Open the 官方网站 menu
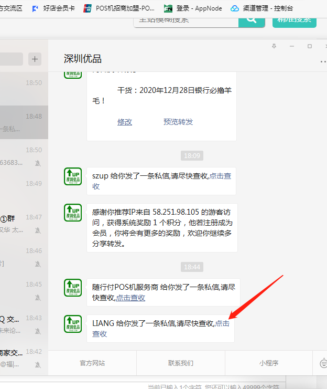 (x=92, y=363)
